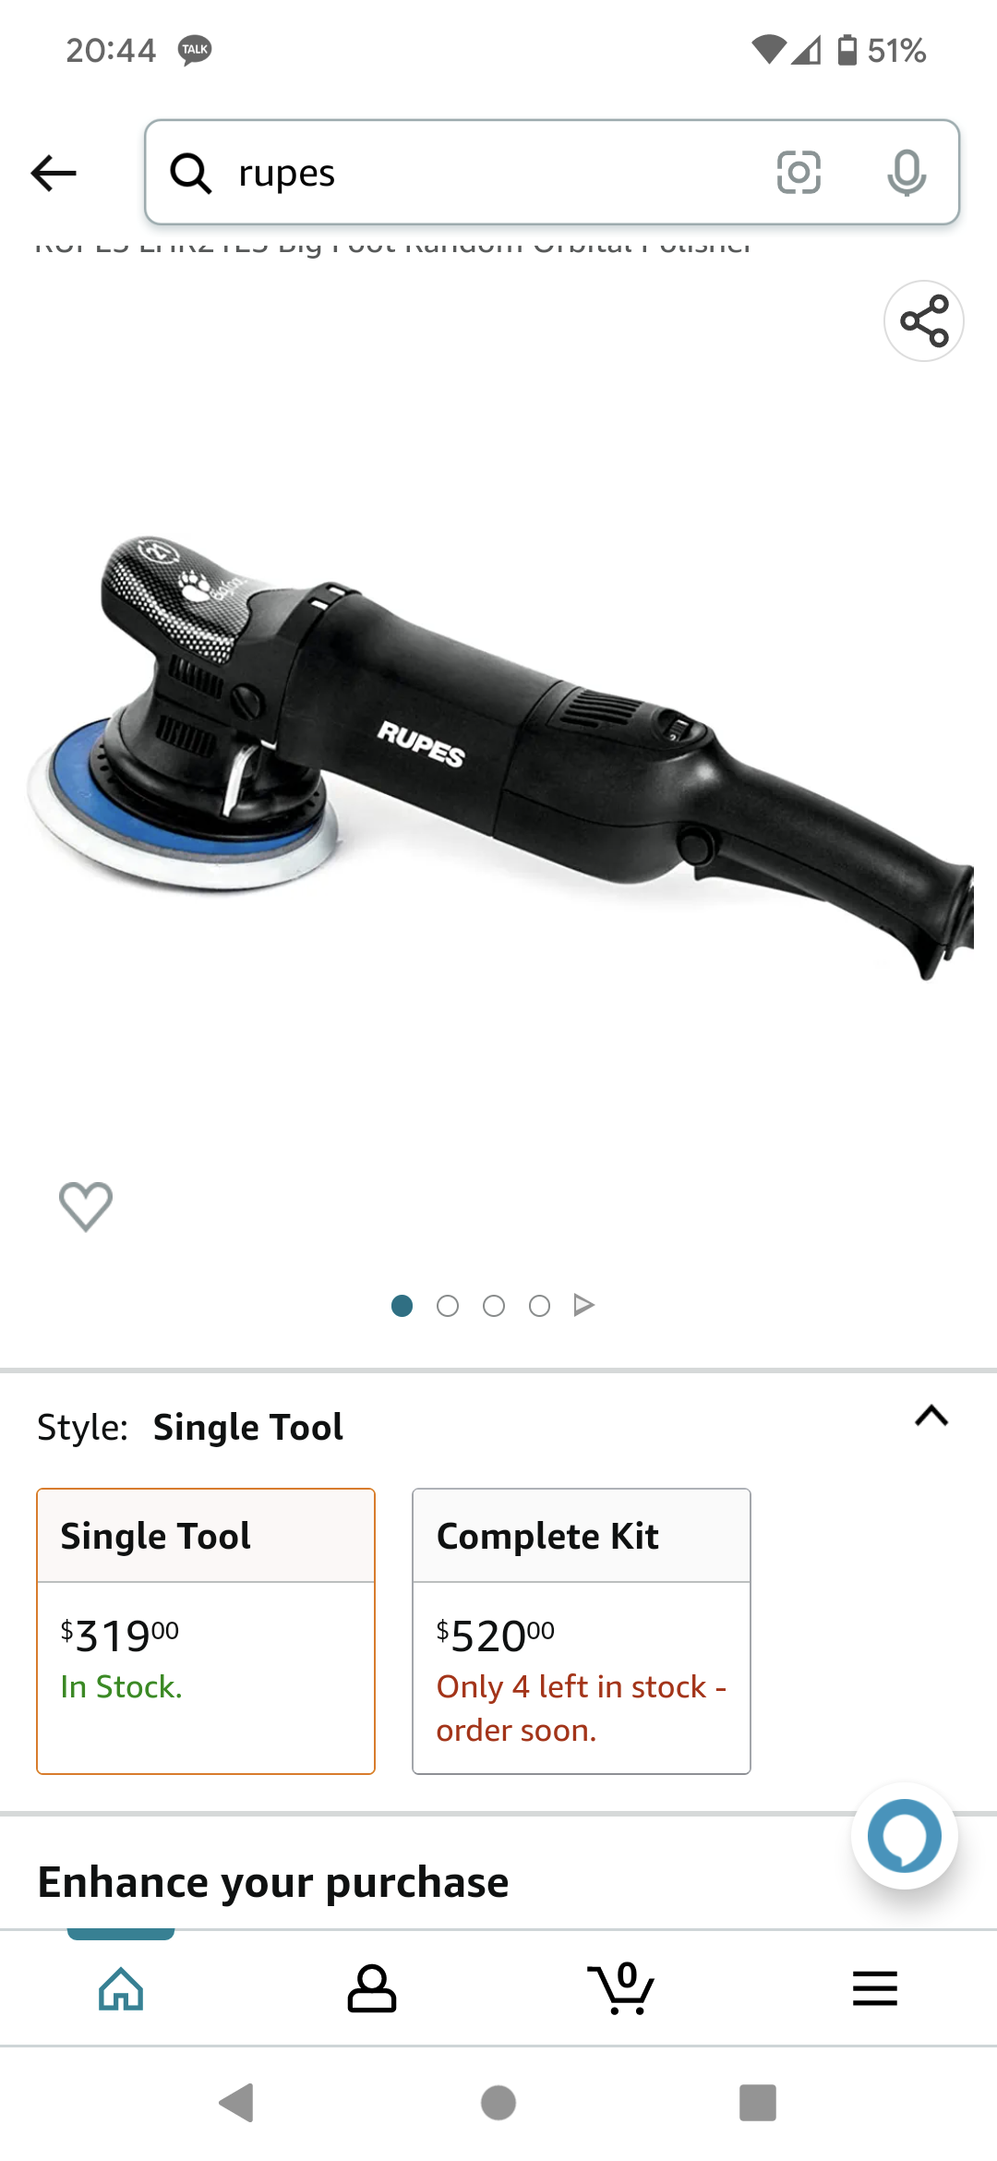997x2161 pixels.
Task: Open the account profile tab
Action: 371,1987
